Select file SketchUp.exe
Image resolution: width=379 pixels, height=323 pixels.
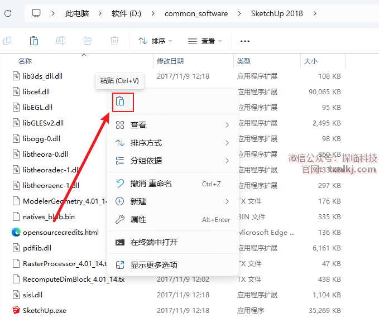click(45, 310)
